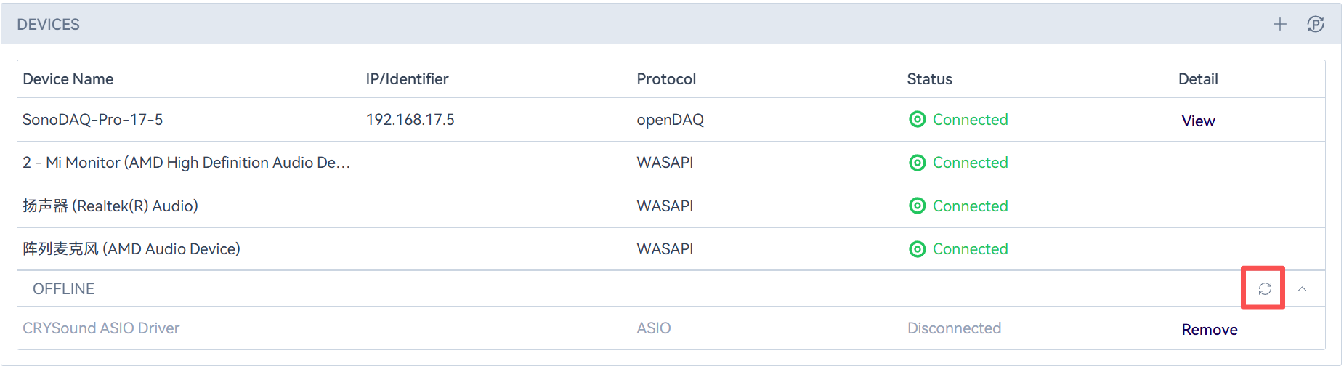Click the green status icon for SonoDAQ-Pro-17-5
Screen dimensions: 1344x369
(x=918, y=119)
